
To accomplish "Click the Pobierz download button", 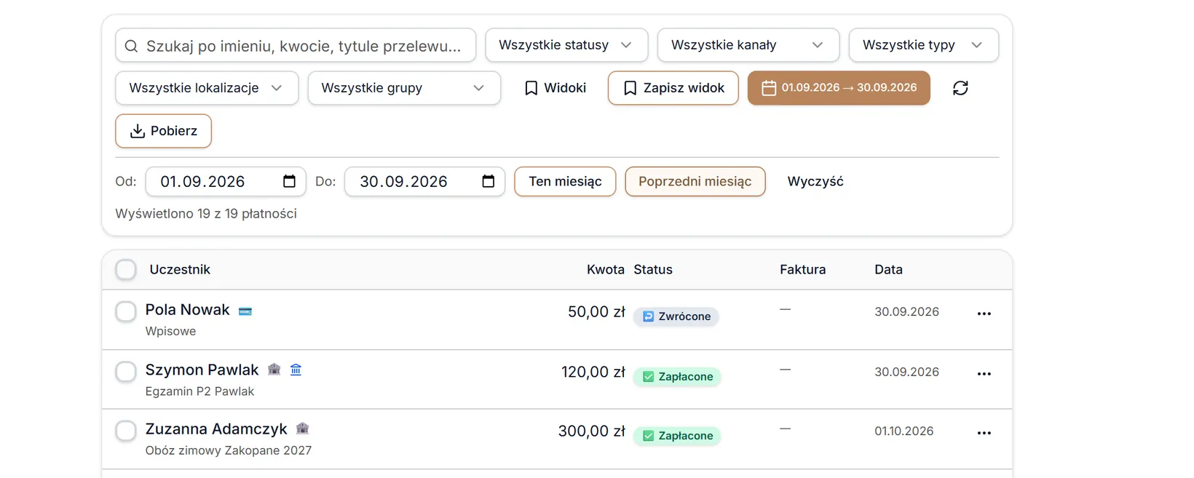I will (163, 131).
